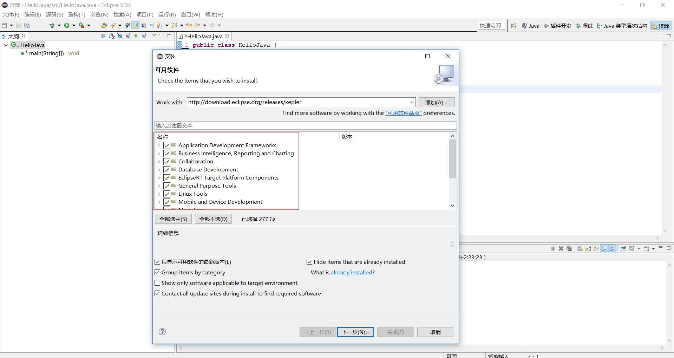
Task: Uncheck Linux Tools checkbox
Action: [x=167, y=194]
